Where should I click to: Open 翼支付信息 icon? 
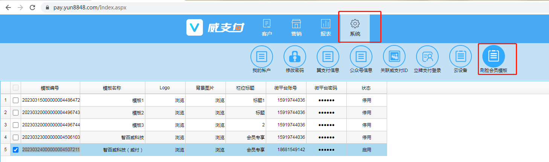(x=328, y=57)
